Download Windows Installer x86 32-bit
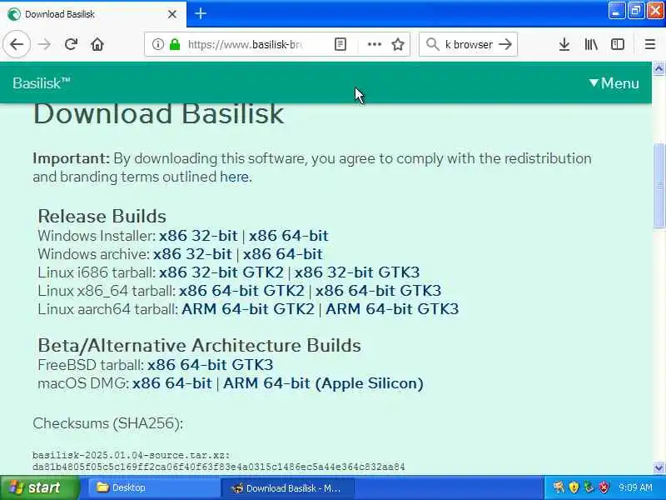666x500 pixels. [198, 236]
